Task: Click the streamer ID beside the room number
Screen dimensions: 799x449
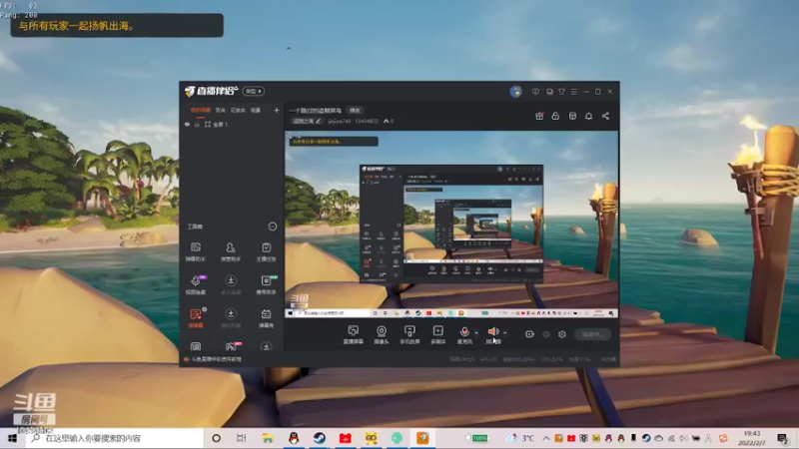Action: coord(339,121)
